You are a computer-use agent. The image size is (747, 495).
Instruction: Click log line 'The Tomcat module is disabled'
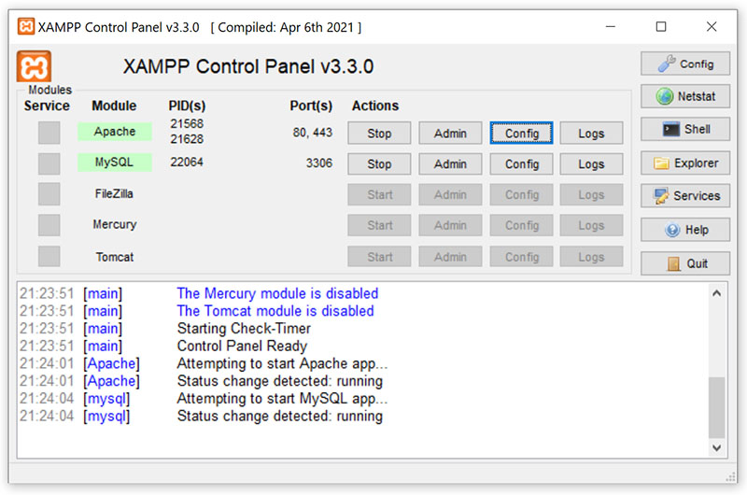[x=275, y=311]
